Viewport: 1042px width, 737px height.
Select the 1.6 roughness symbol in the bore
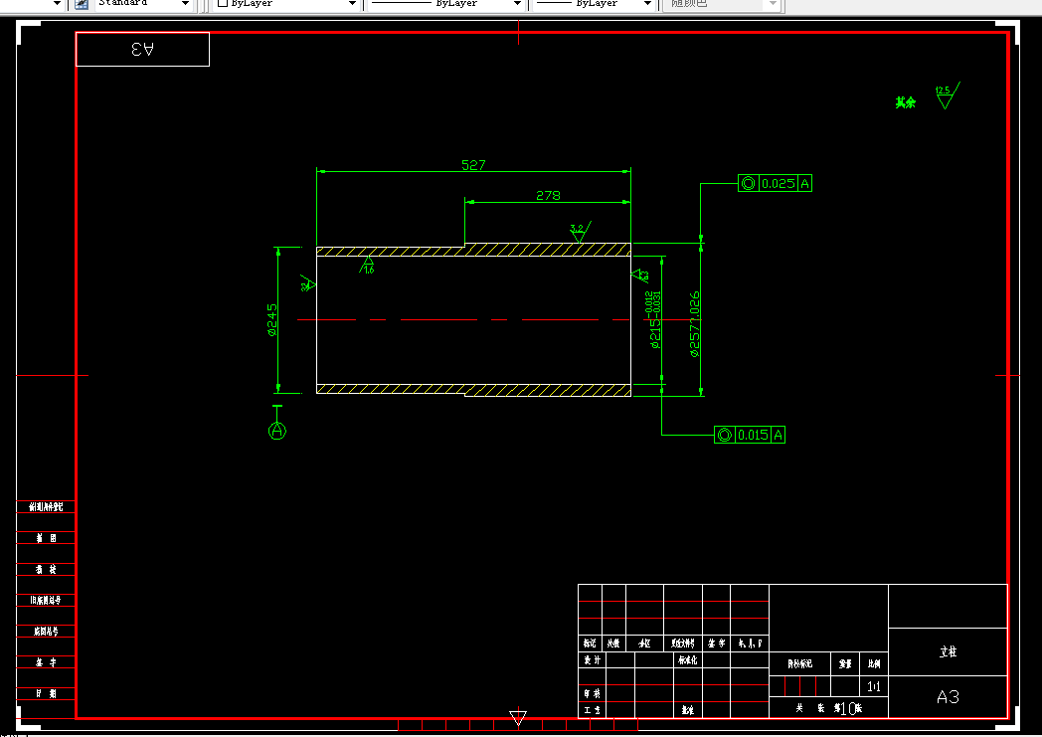[368, 266]
